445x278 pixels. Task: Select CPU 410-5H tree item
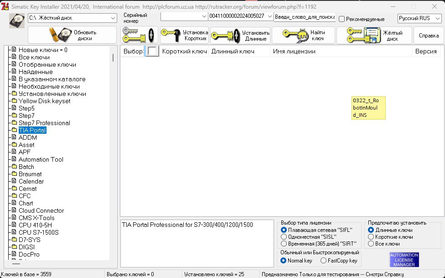(35, 225)
